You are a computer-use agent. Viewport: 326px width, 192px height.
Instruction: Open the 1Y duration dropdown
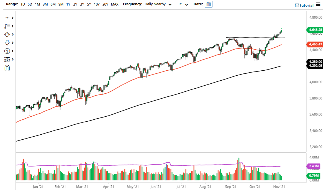[182, 4]
